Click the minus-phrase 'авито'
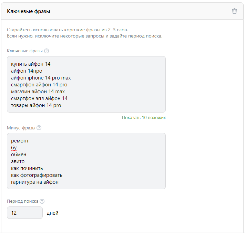This screenshot has width=245, height=234. point(18,161)
